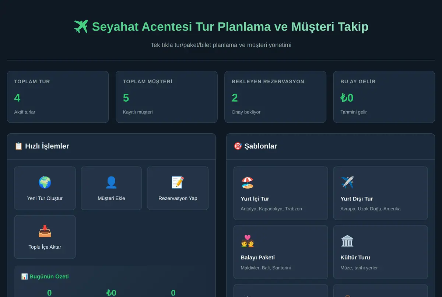Choose the Balayı Paketi template title

click(258, 258)
